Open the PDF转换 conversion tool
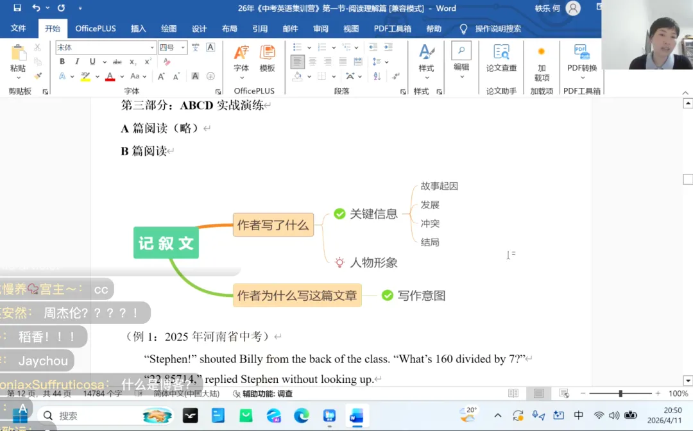The image size is (693, 431). pos(581,58)
